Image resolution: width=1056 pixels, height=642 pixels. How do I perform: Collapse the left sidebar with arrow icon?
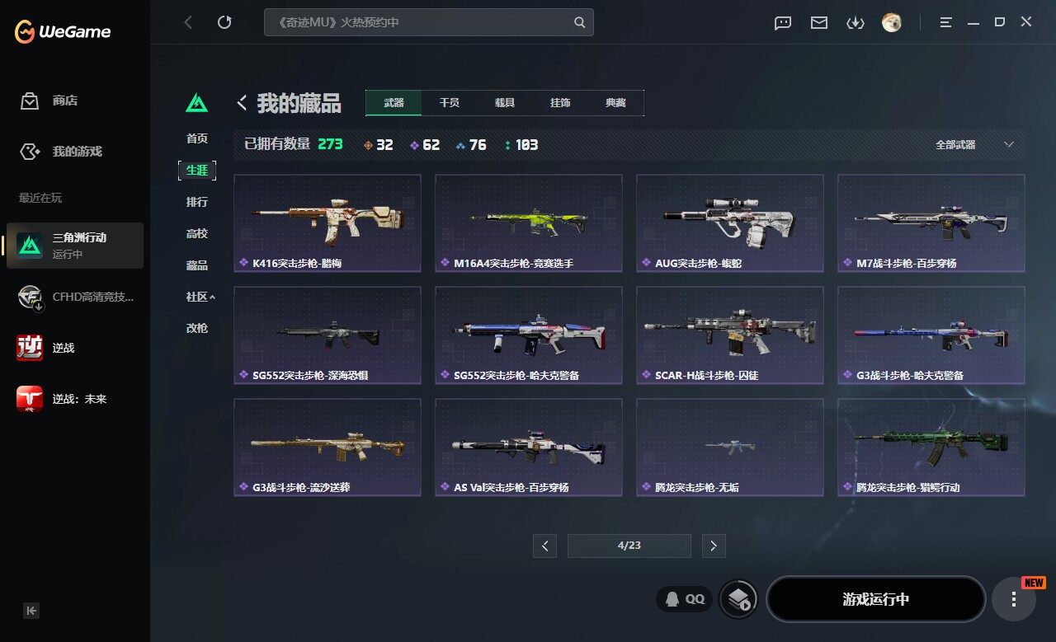31,611
